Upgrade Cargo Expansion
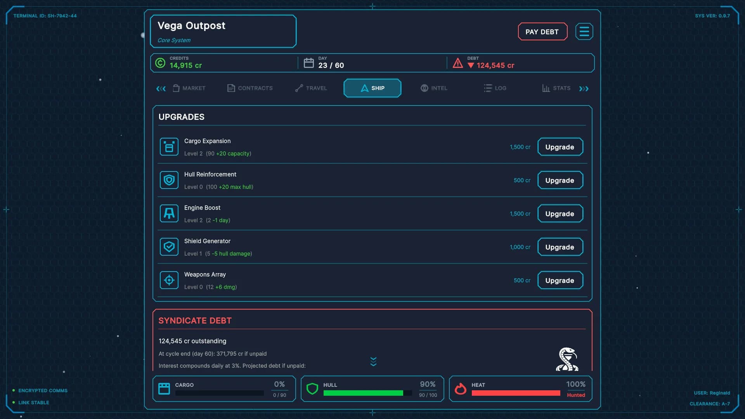This screenshot has width=745, height=419. tap(560, 147)
